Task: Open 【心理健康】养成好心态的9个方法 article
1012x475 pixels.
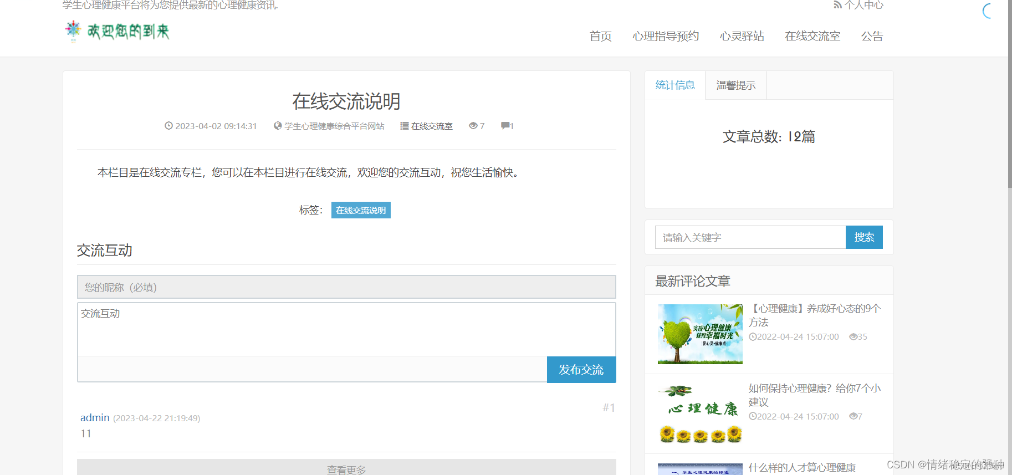Action: pos(815,315)
